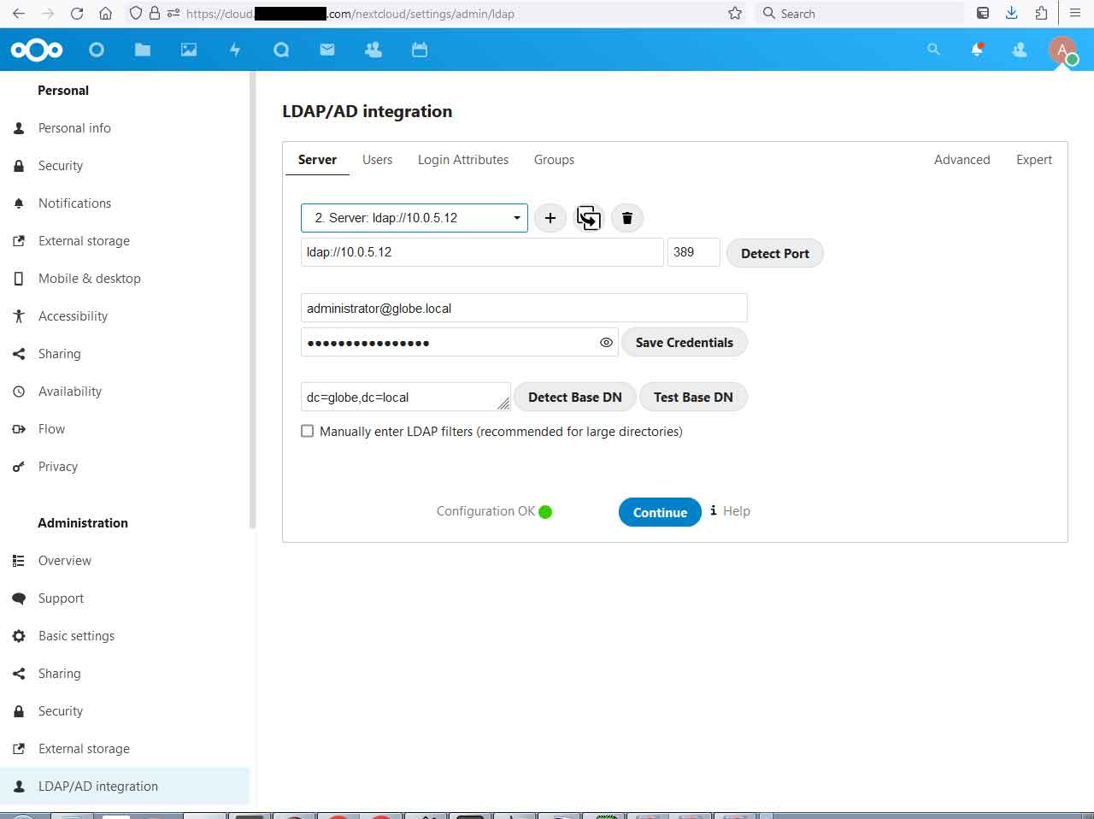Open the Photos app icon
The width and height of the screenshot is (1094, 819).
[x=189, y=50]
